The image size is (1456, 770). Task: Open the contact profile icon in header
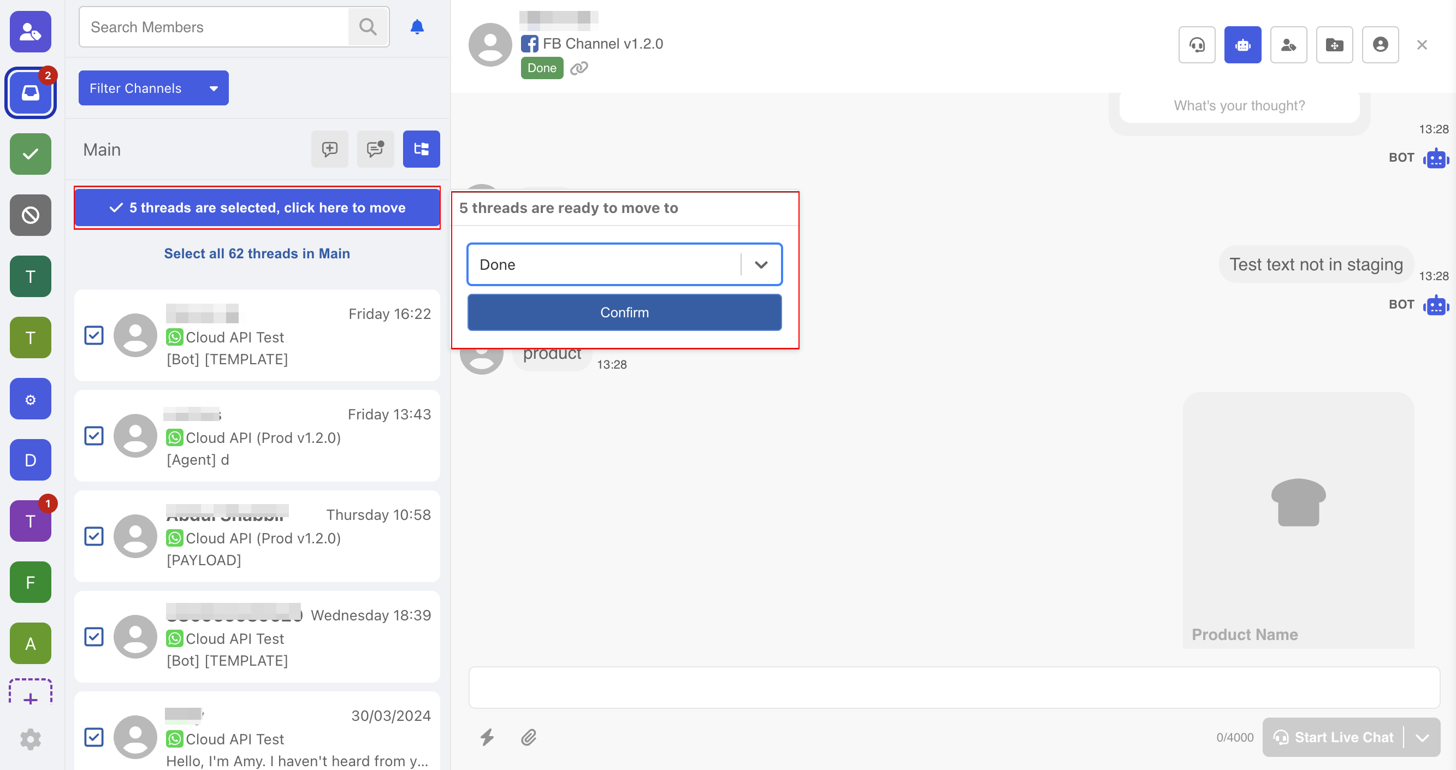[x=1379, y=45]
